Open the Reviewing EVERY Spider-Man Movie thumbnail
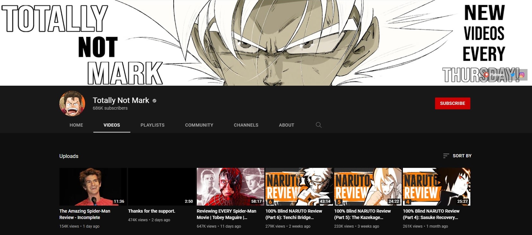This screenshot has width=532, height=235. point(231,187)
